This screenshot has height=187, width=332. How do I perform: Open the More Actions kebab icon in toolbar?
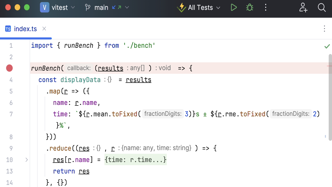266,7
